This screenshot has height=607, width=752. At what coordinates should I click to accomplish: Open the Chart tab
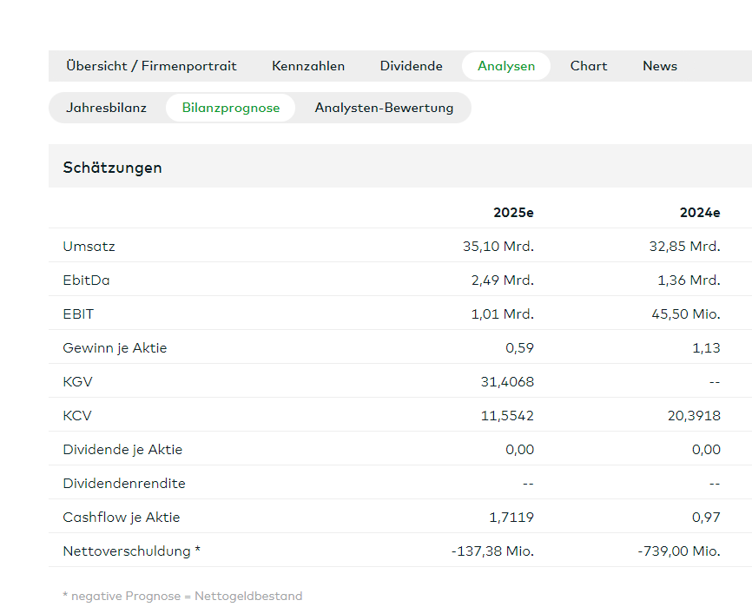coord(589,66)
